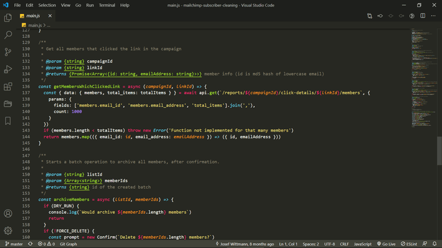Open the Run and Debug view
The height and width of the screenshot is (248, 442).
click(8, 69)
